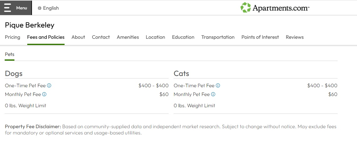Open the Contact tab
Image resolution: width=357 pixels, height=141 pixels.
point(101,37)
